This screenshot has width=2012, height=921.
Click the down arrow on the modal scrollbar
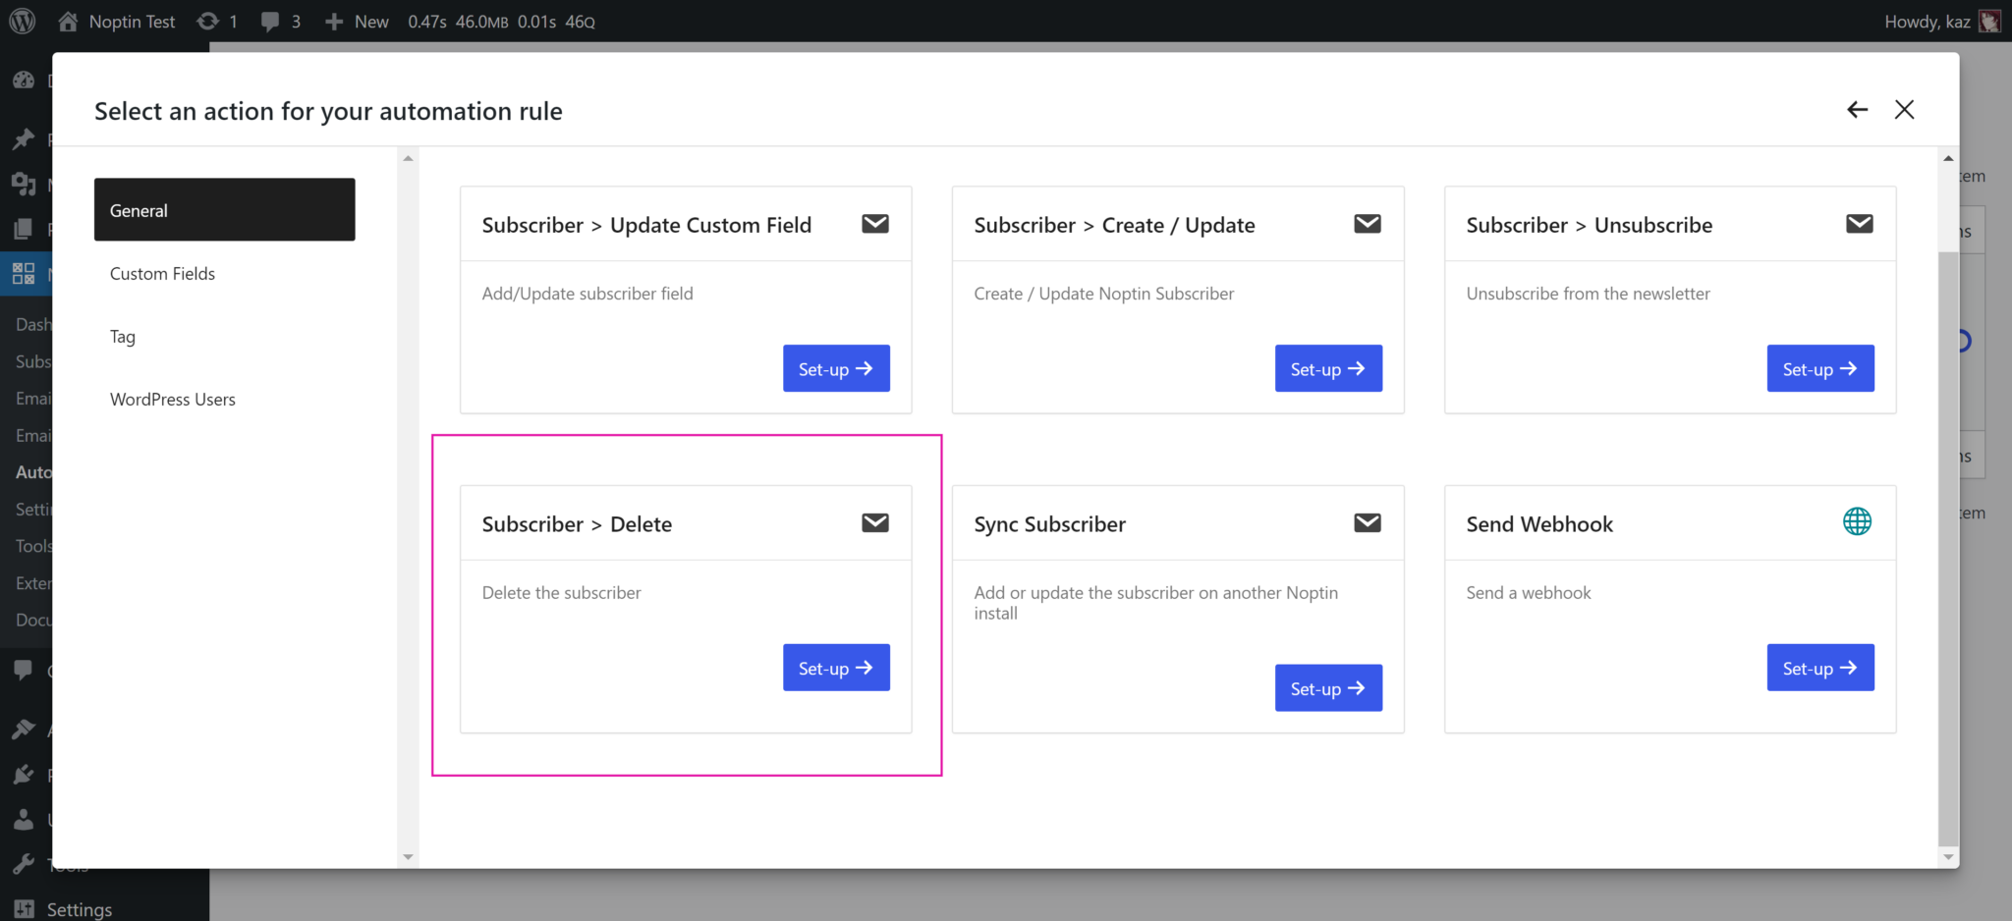[x=1949, y=854]
